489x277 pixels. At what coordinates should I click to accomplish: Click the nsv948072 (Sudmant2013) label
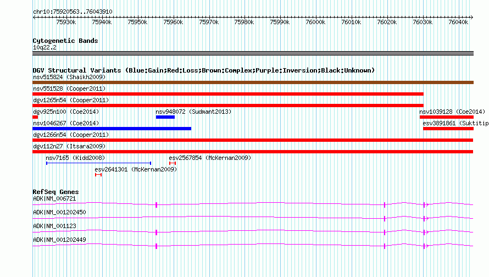click(193, 112)
